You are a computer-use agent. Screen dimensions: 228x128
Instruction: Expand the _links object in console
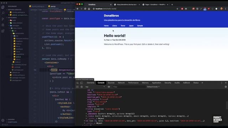point(86,116)
